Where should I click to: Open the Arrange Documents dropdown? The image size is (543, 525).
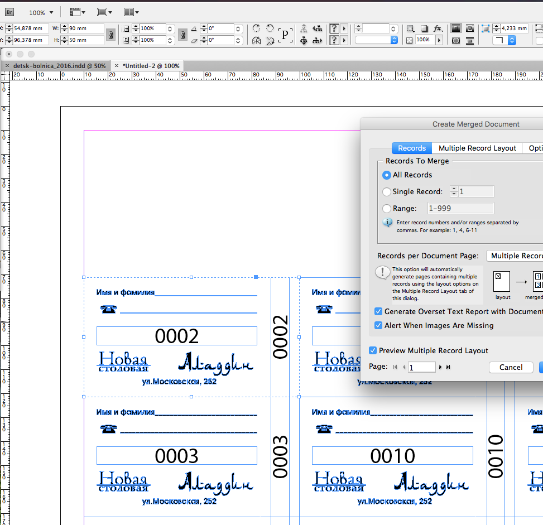click(x=132, y=12)
